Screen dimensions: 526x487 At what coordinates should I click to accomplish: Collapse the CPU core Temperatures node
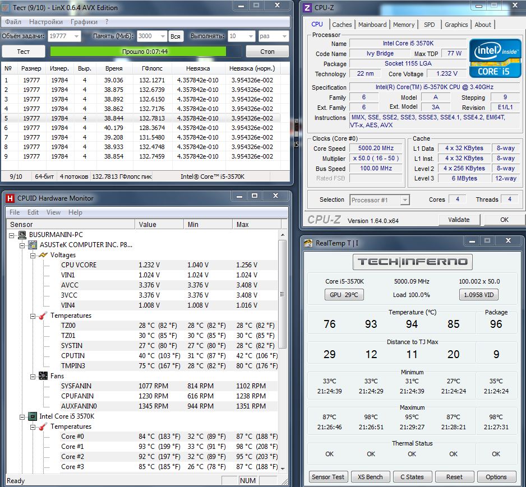point(33,427)
